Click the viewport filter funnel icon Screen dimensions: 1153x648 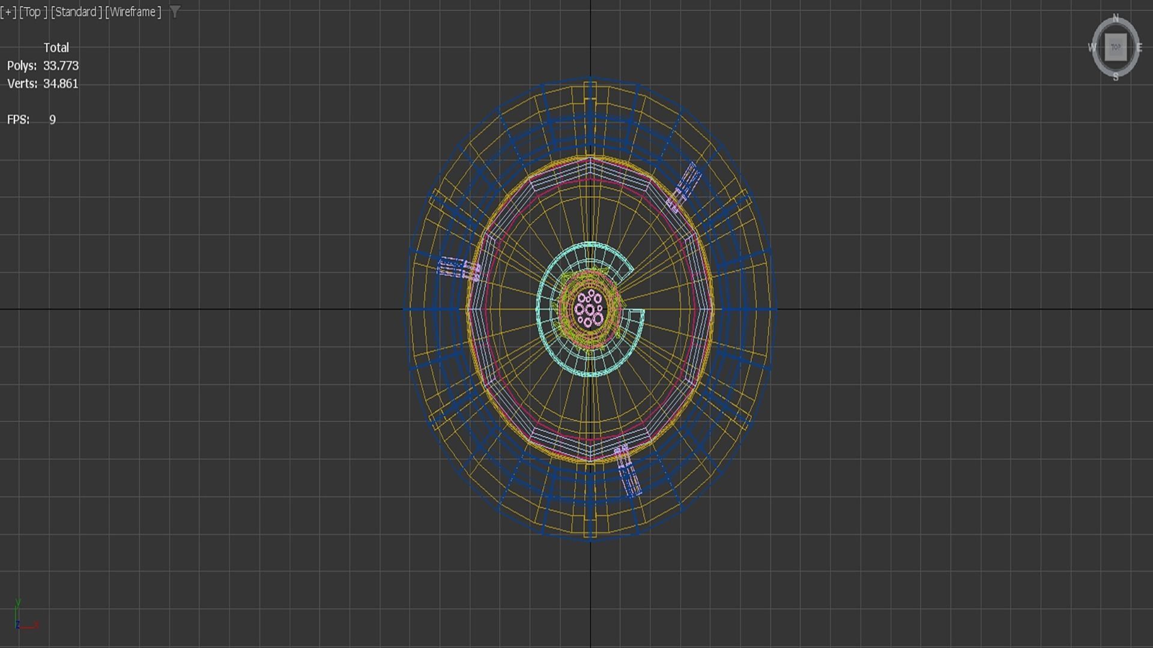tap(175, 11)
